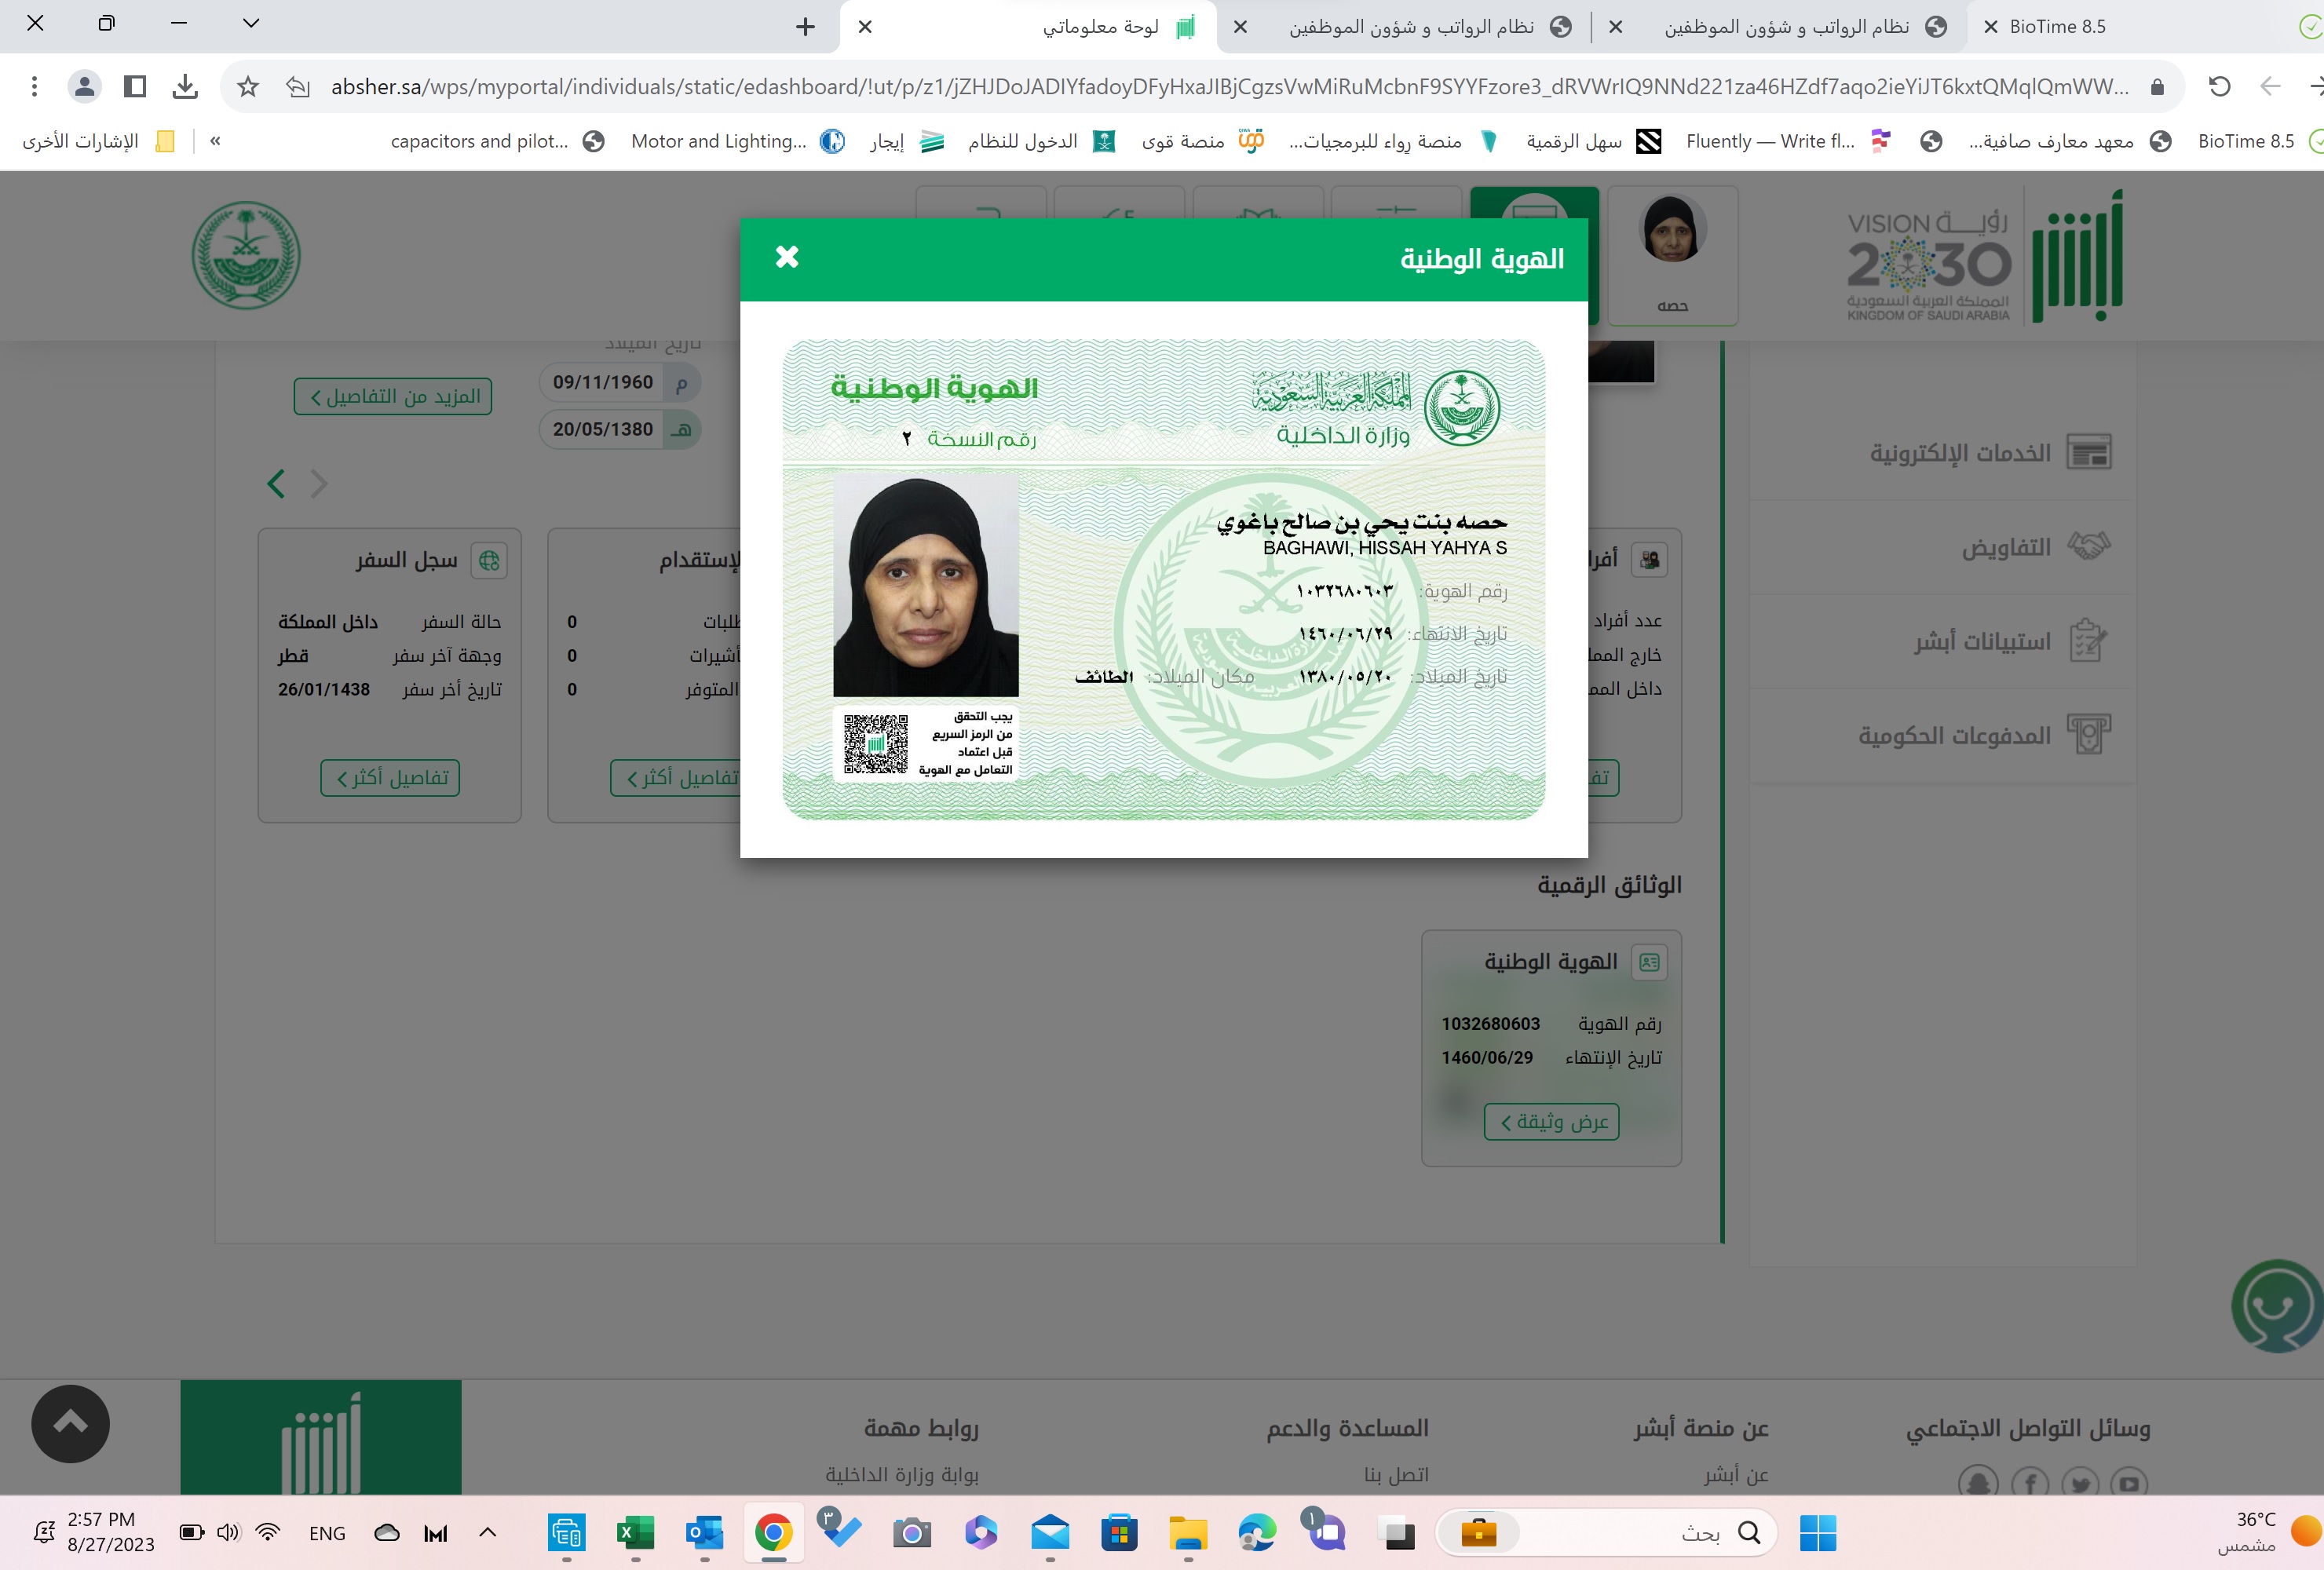Click المزيد من التفاصيل button
Image resolution: width=2324 pixels, height=1570 pixels.
pos(393,397)
